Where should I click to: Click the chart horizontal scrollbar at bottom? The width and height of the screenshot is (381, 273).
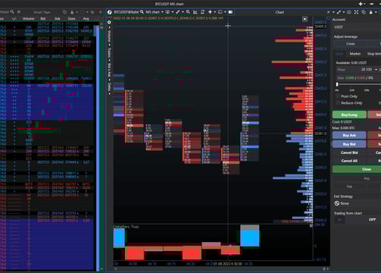tap(220, 268)
